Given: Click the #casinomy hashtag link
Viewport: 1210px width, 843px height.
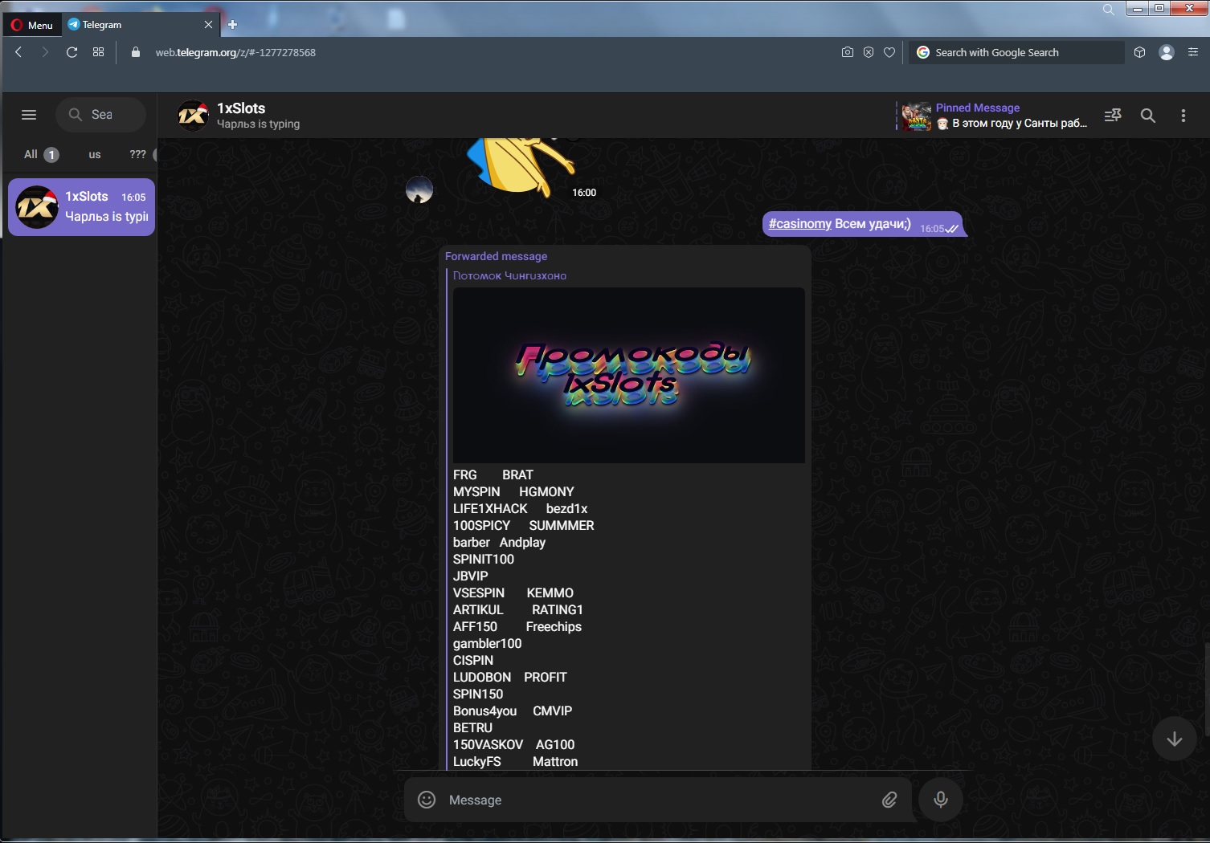Looking at the screenshot, I should 799,224.
